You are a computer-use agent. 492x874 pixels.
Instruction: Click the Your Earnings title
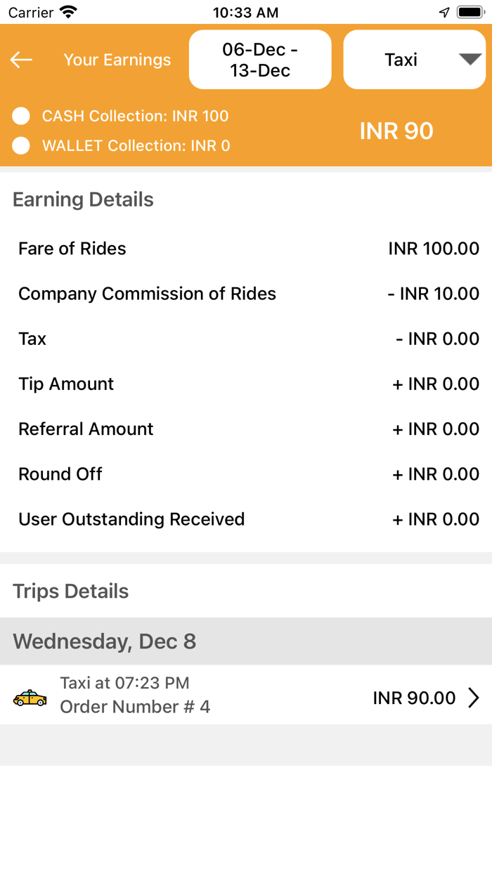[117, 60]
